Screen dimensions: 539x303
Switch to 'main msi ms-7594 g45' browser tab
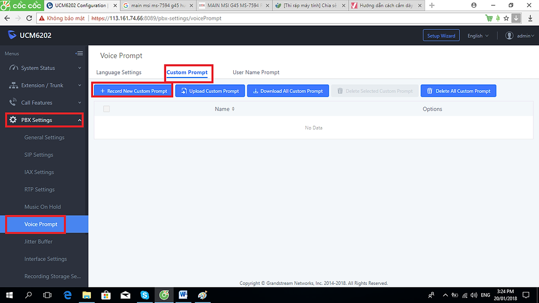point(158,5)
